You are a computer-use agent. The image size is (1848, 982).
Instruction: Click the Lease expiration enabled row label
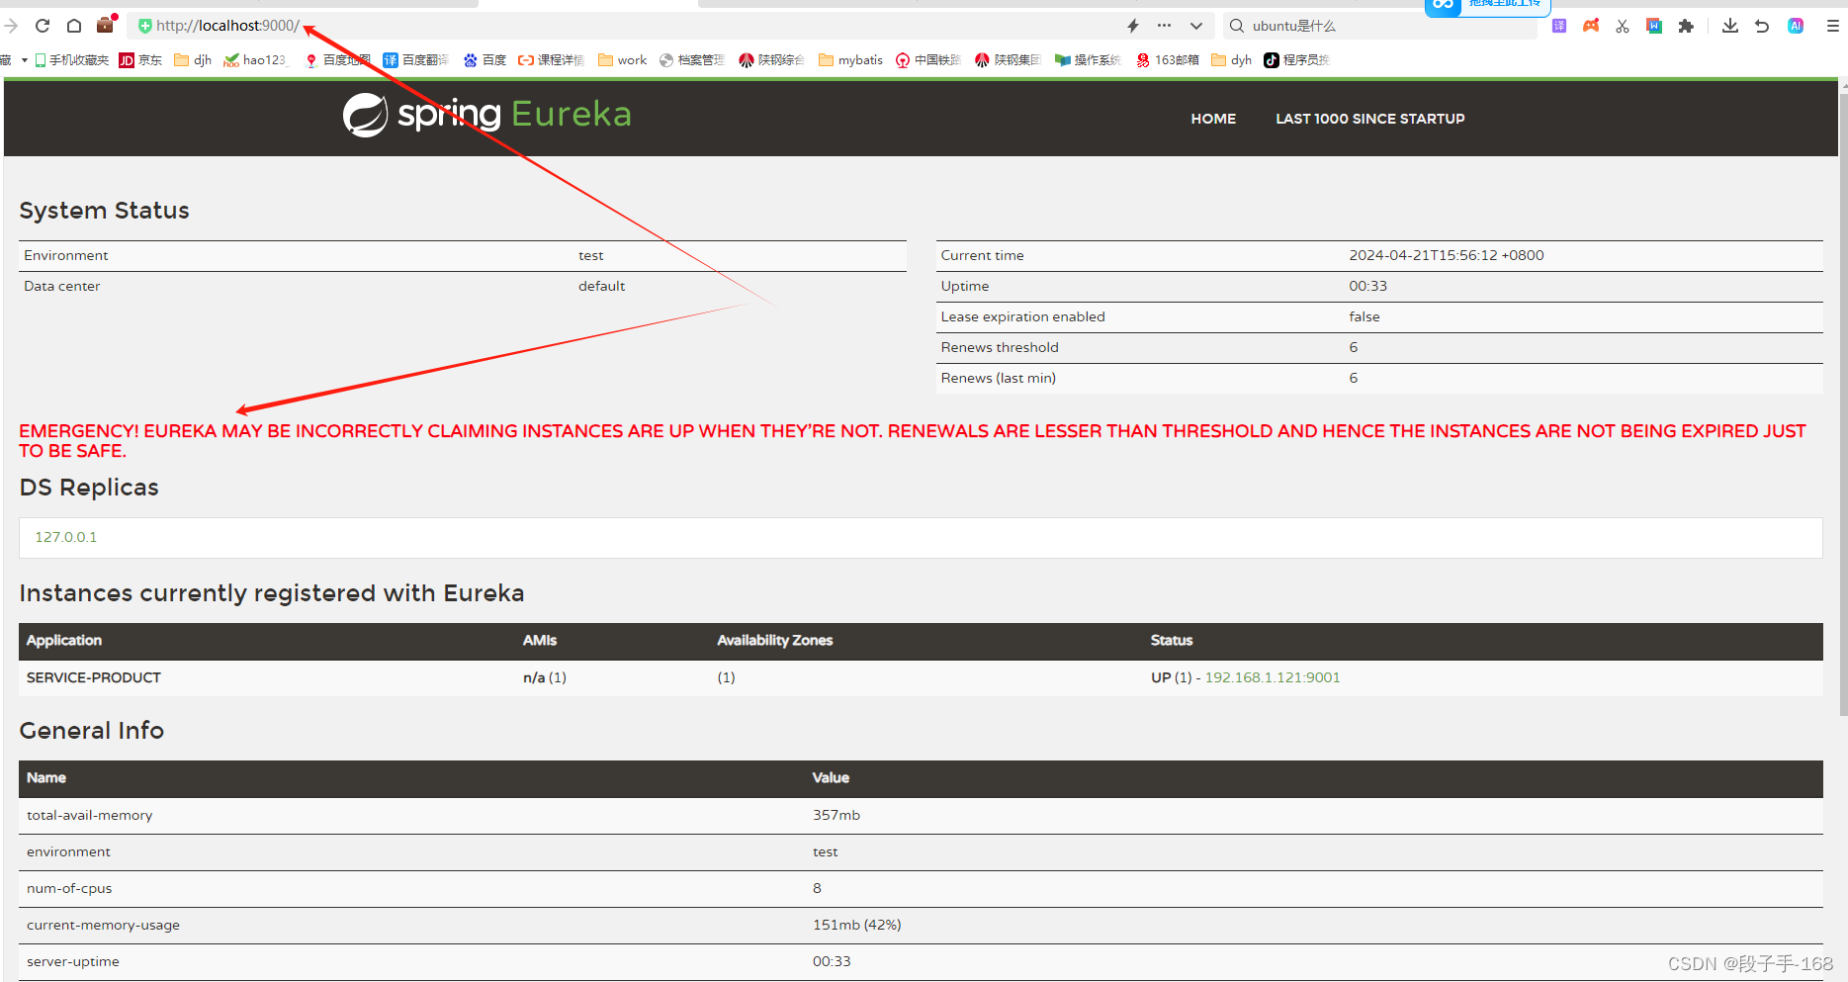pyautogui.click(x=1023, y=316)
